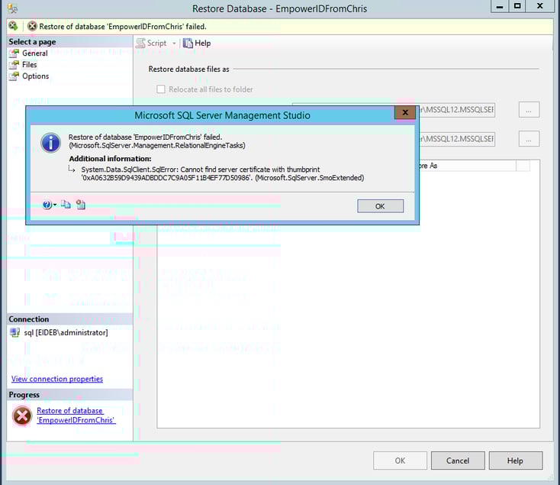Click second browse button beside MSSQL12 path
The image size is (560, 485).
point(529,139)
